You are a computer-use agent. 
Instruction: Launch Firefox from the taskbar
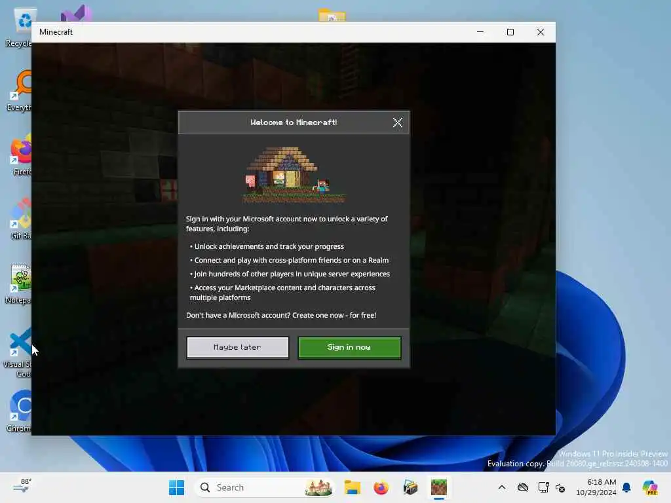point(381,487)
